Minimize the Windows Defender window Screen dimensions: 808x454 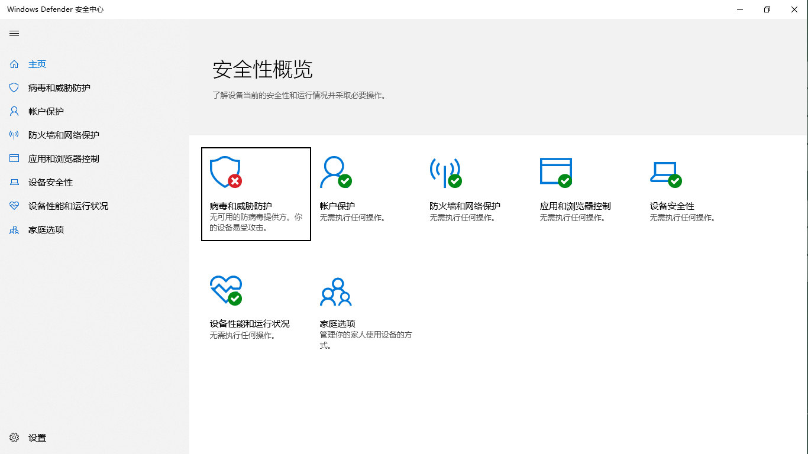[x=740, y=9]
